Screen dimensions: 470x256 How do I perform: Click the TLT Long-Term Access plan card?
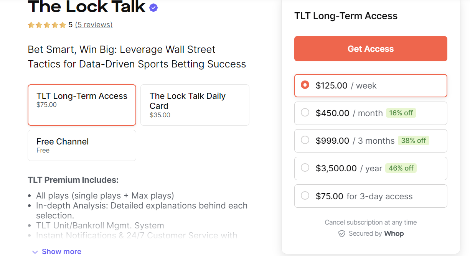tap(82, 105)
